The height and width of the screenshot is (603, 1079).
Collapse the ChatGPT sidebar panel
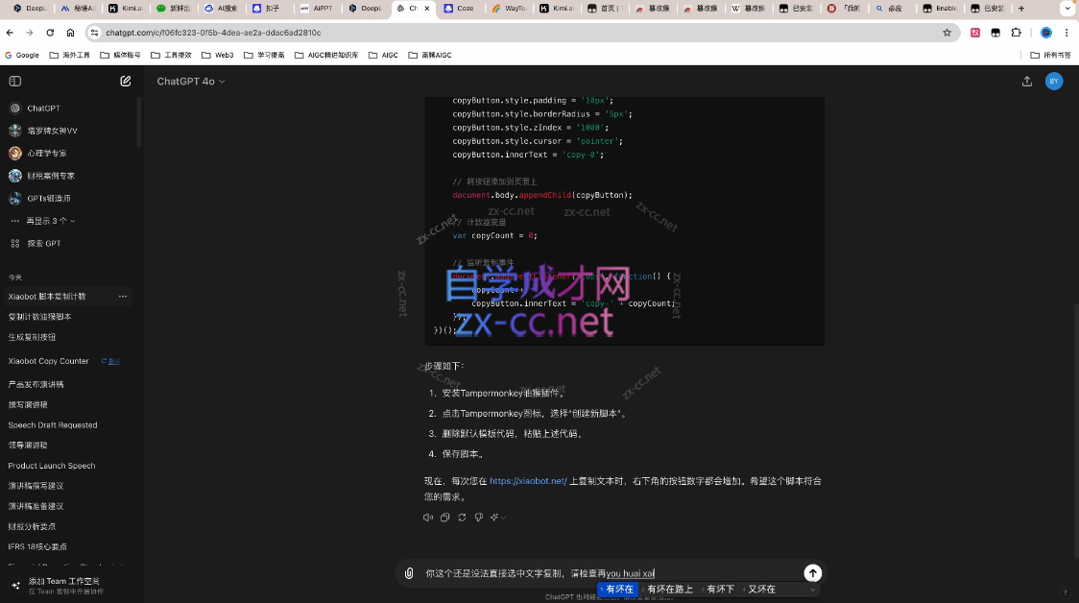click(14, 82)
